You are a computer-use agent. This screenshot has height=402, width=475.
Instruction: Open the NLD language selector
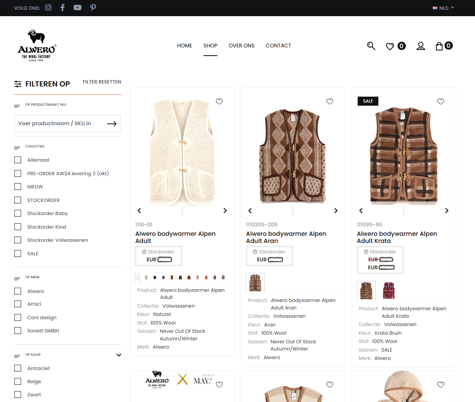coord(443,8)
